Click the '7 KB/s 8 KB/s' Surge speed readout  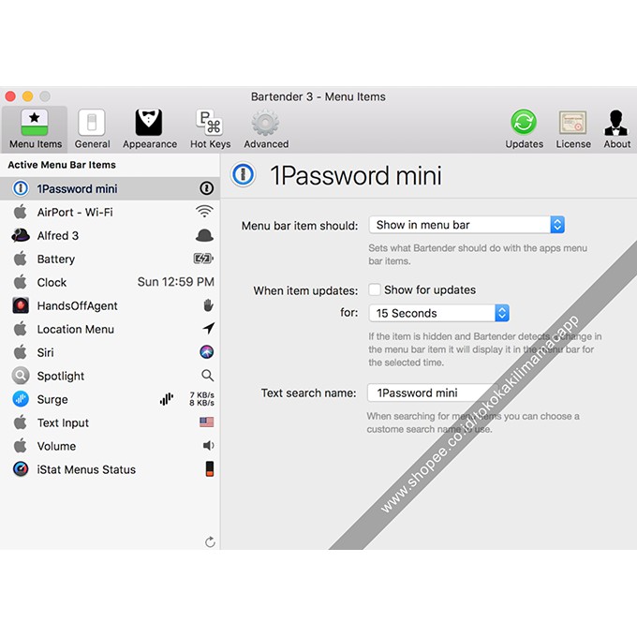[x=202, y=399]
